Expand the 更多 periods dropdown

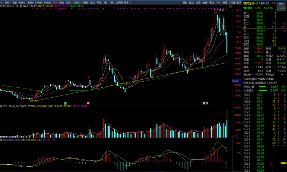(x=127, y=3)
